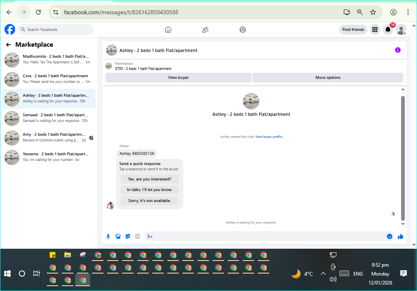Open the Groups icon in top navigation

coord(243,30)
